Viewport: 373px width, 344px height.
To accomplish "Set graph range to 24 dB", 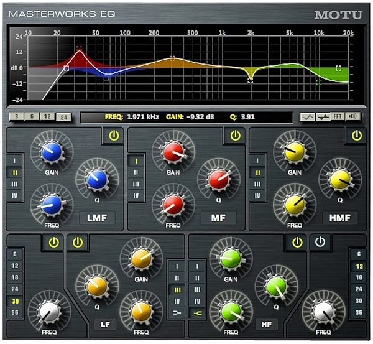I will coord(63,118).
